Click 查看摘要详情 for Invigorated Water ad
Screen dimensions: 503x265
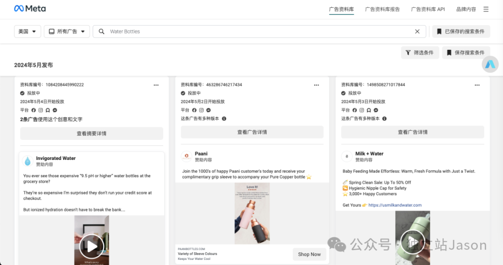tap(91, 133)
